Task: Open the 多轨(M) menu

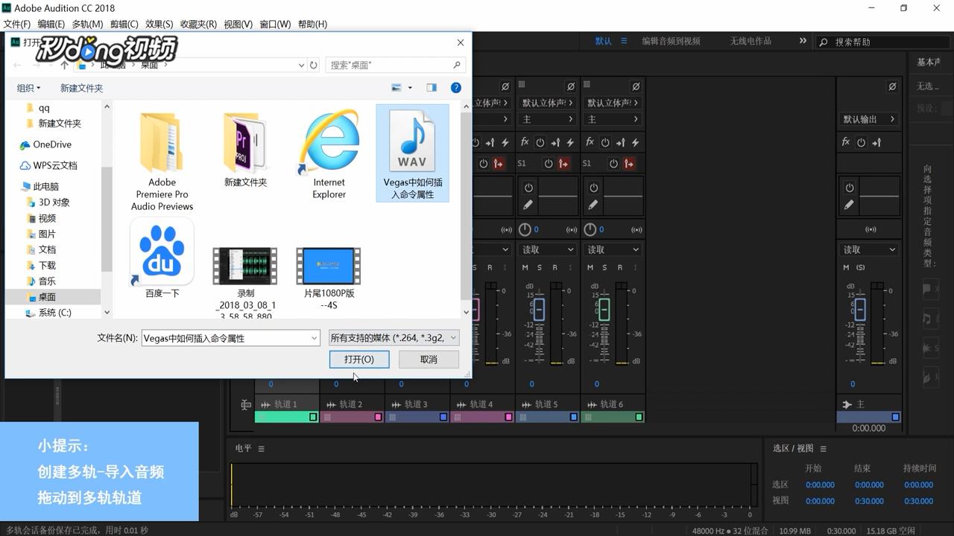Action: [x=87, y=24]
